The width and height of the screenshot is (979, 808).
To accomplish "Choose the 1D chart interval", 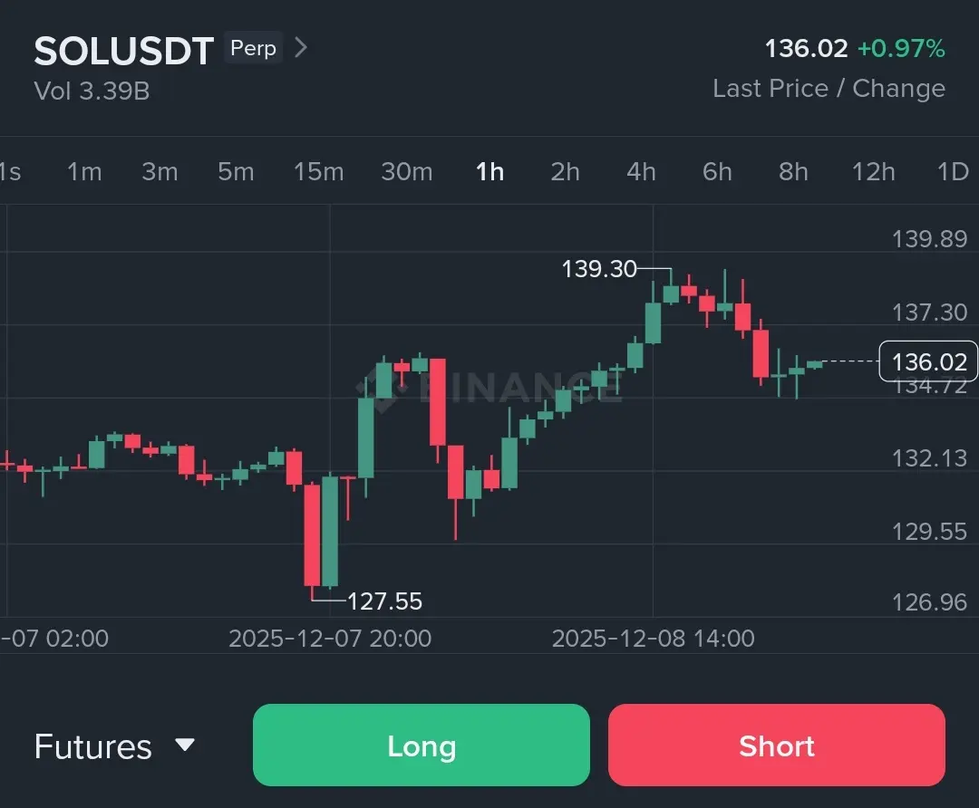I will pyautogui.click(x=953, y=171).
